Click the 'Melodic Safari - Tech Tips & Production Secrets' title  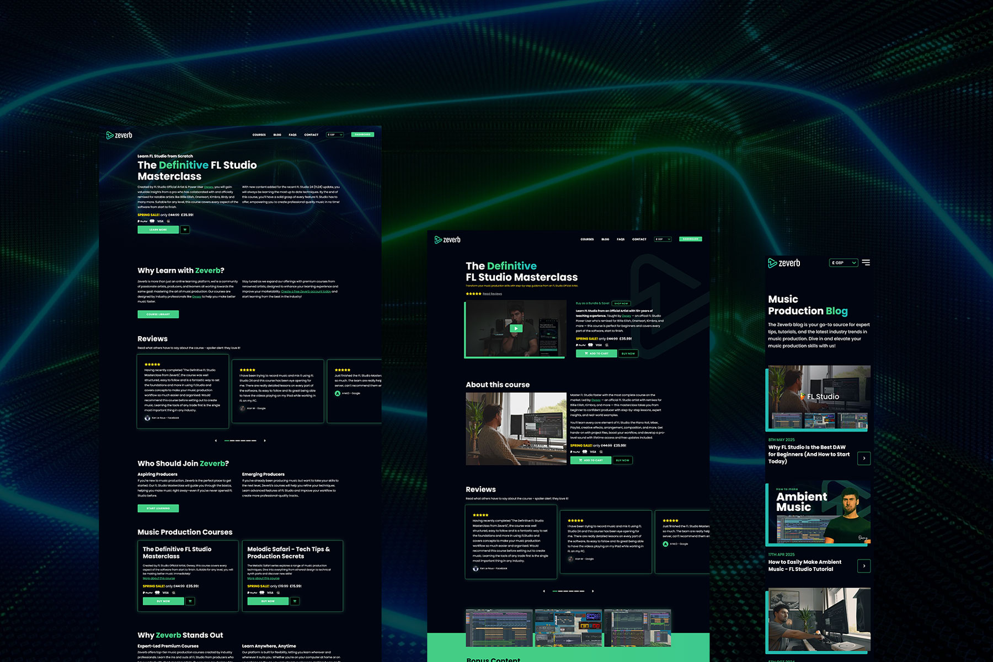tap(289, 552)
